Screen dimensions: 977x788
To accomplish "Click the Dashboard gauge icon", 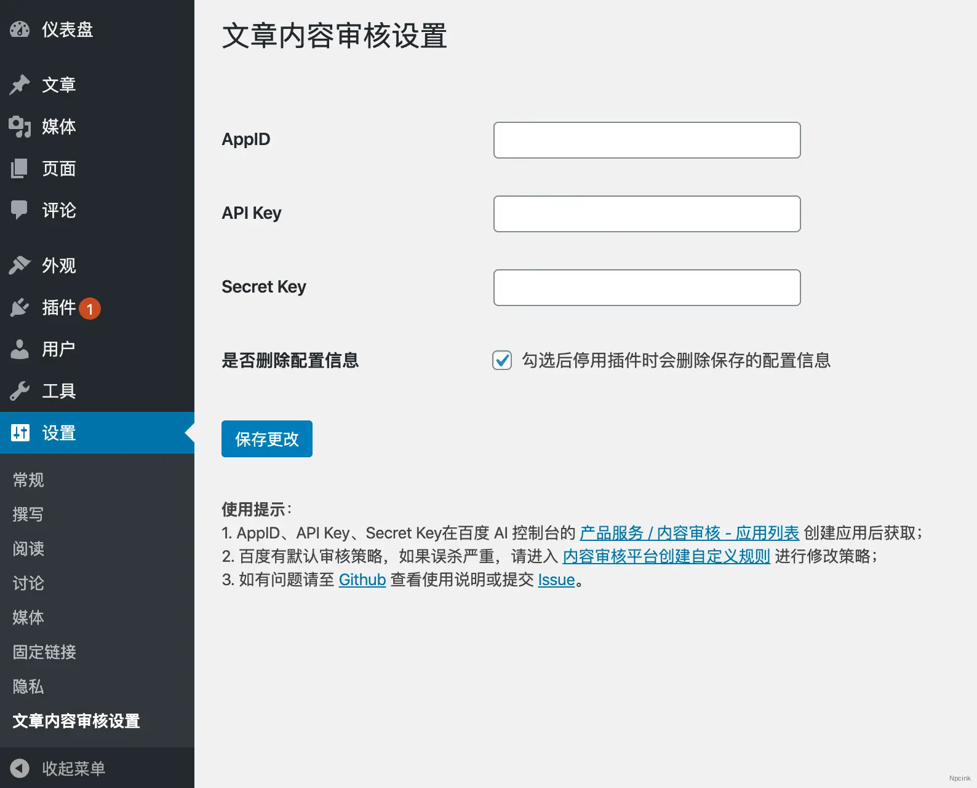I will point(20,30).
